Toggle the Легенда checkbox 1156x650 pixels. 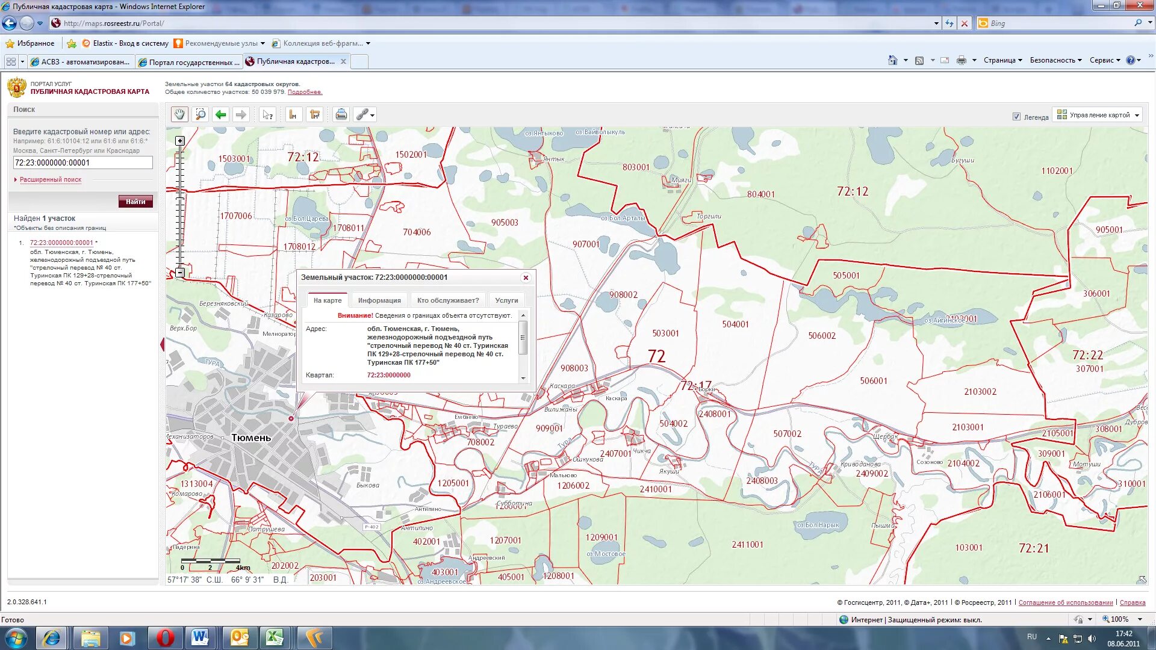1016,117
